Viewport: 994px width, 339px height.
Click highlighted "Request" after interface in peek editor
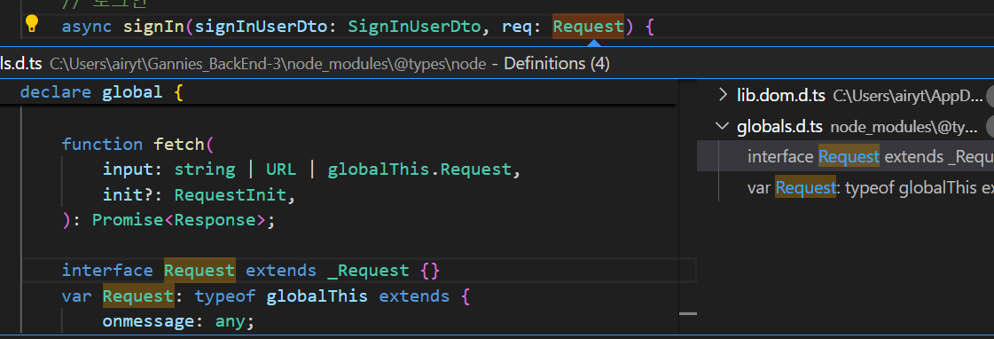point(200,271)
